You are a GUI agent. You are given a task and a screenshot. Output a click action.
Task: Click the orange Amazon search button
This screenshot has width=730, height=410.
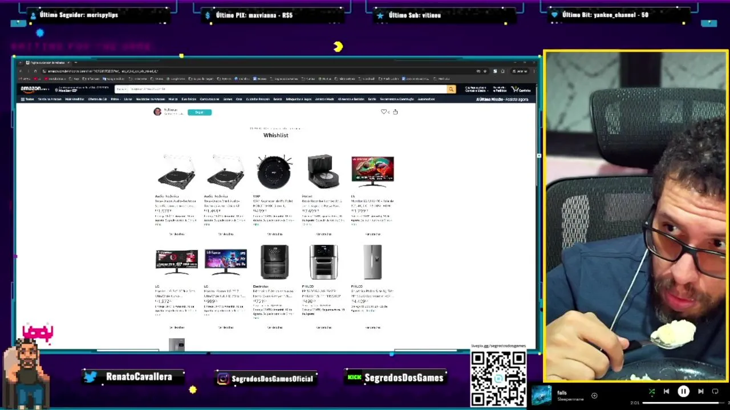click(451, 89)
